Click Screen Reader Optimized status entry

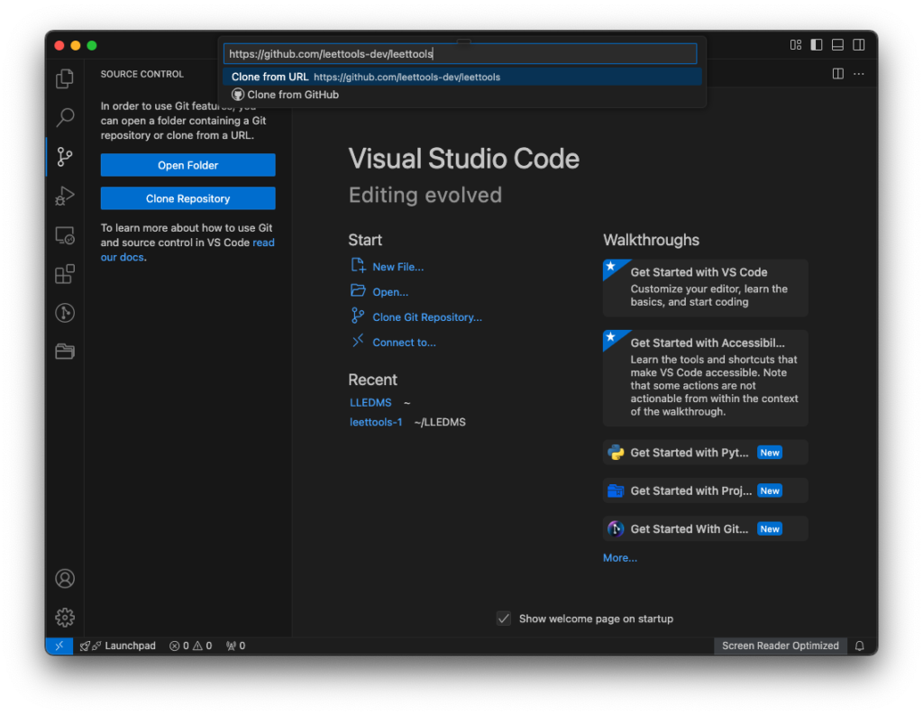[x=780, y=646]
